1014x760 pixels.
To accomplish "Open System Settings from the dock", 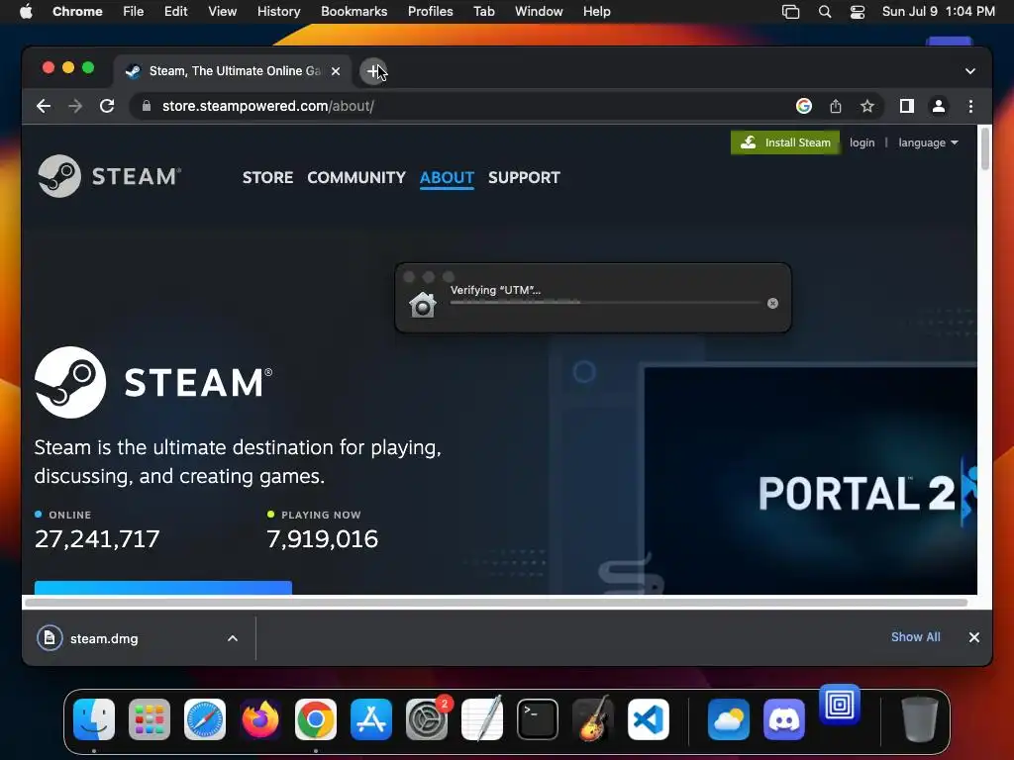I will [427, 719].
